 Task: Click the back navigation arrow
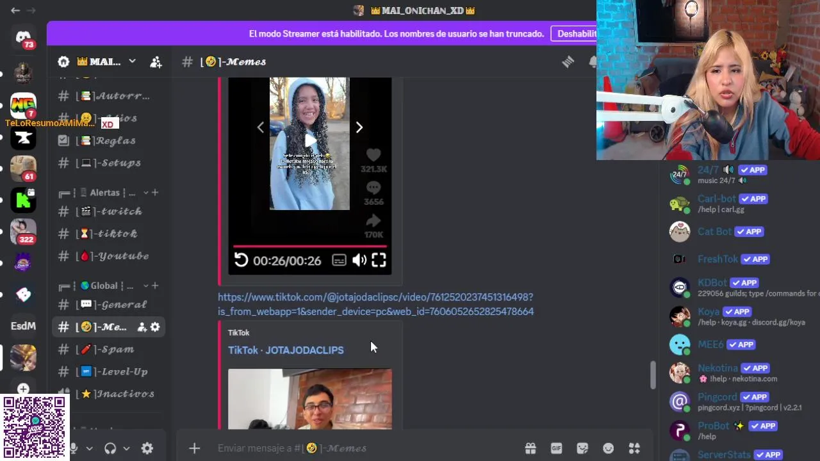tap(15, 10)
